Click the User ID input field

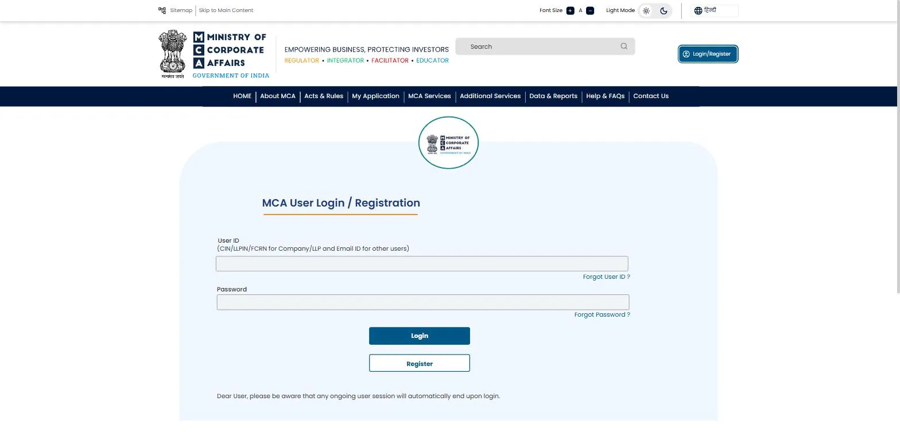(x=422, y=263)
